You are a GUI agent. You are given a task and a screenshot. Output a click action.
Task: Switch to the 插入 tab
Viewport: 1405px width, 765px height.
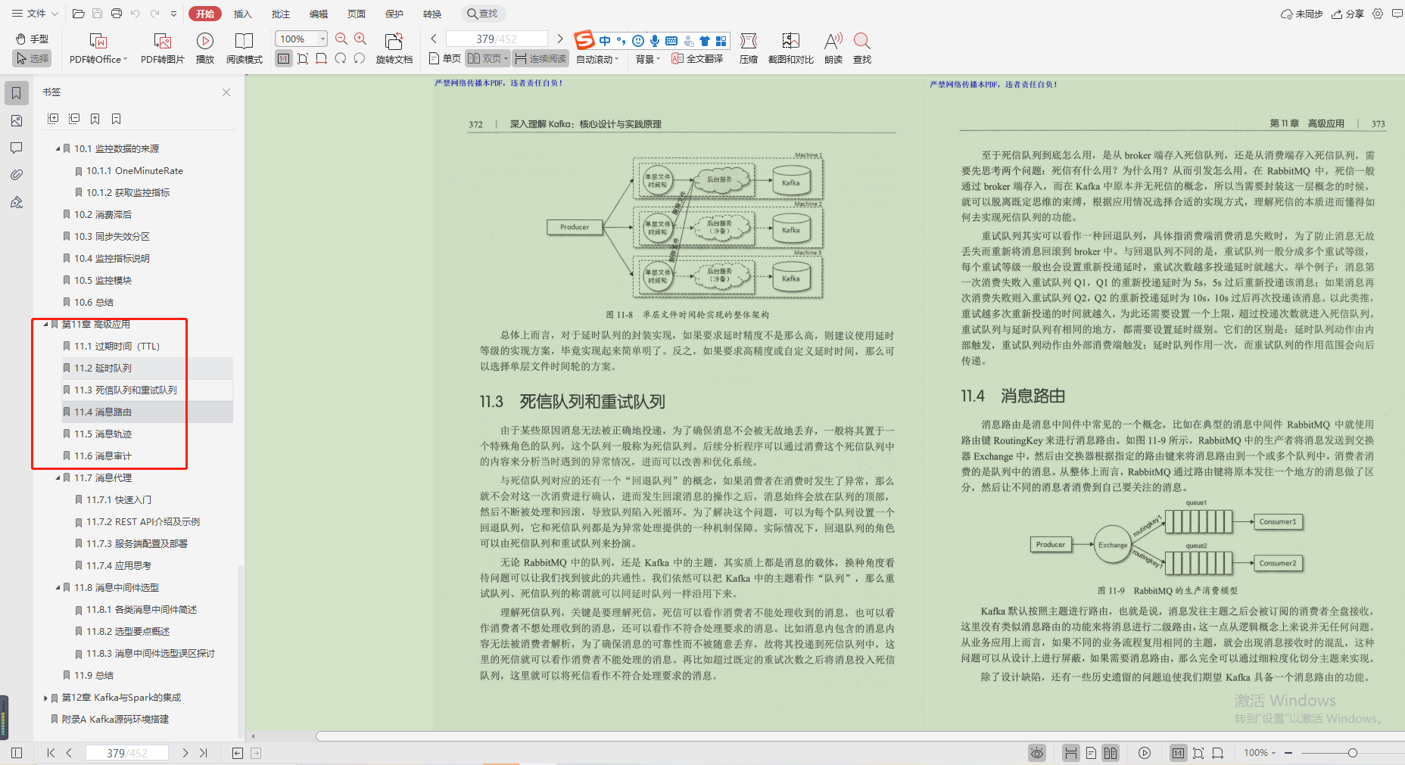[242, 14]
